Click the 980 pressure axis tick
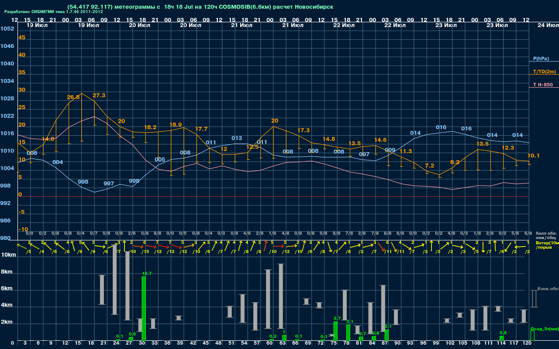This screenshot has width=559, height=349. [5, 238]
